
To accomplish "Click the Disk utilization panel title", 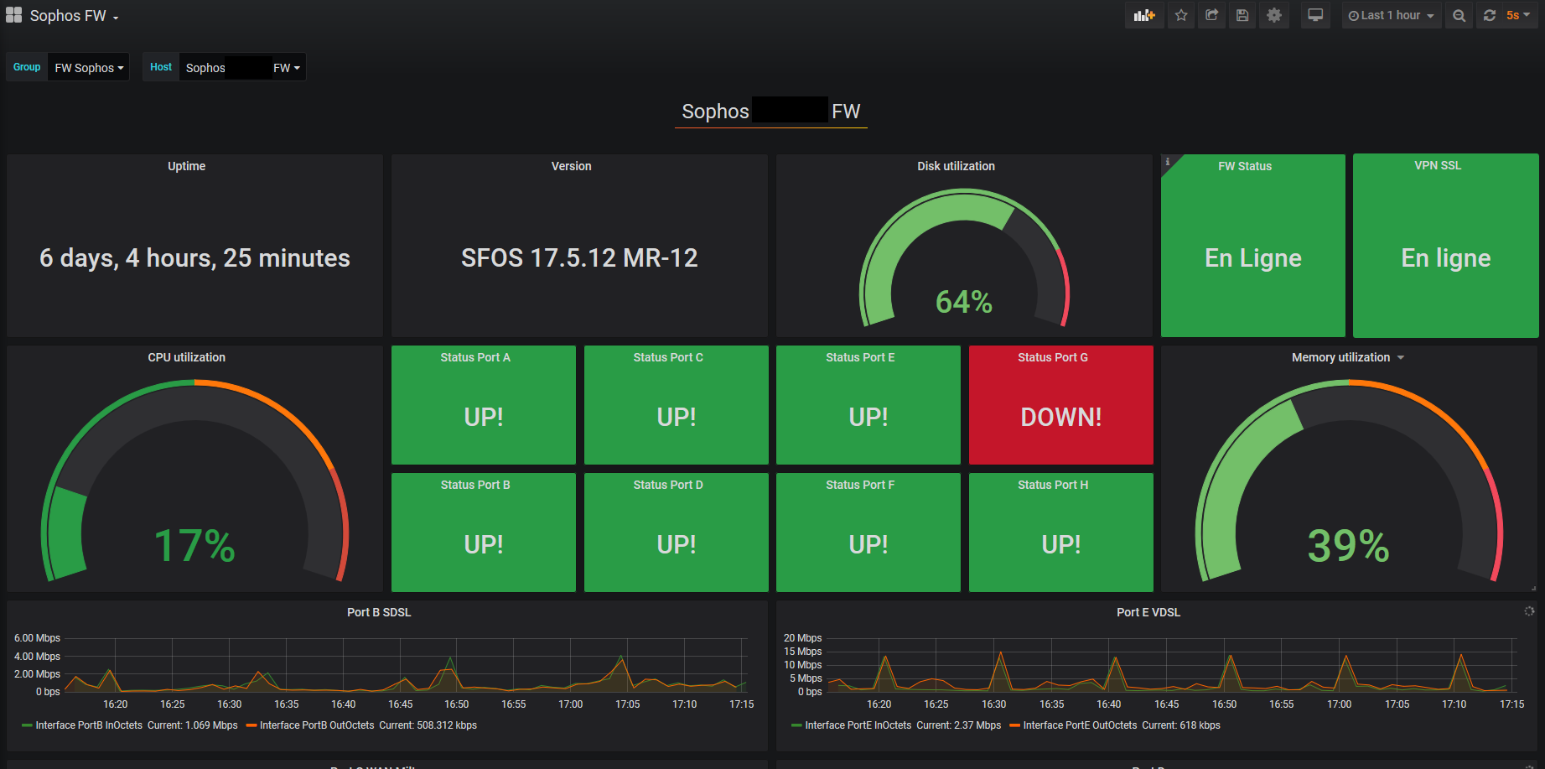I will (956, 166).
